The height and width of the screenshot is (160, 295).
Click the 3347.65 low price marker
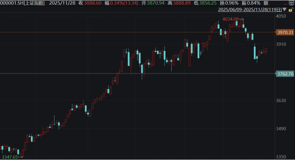[10, 157]
